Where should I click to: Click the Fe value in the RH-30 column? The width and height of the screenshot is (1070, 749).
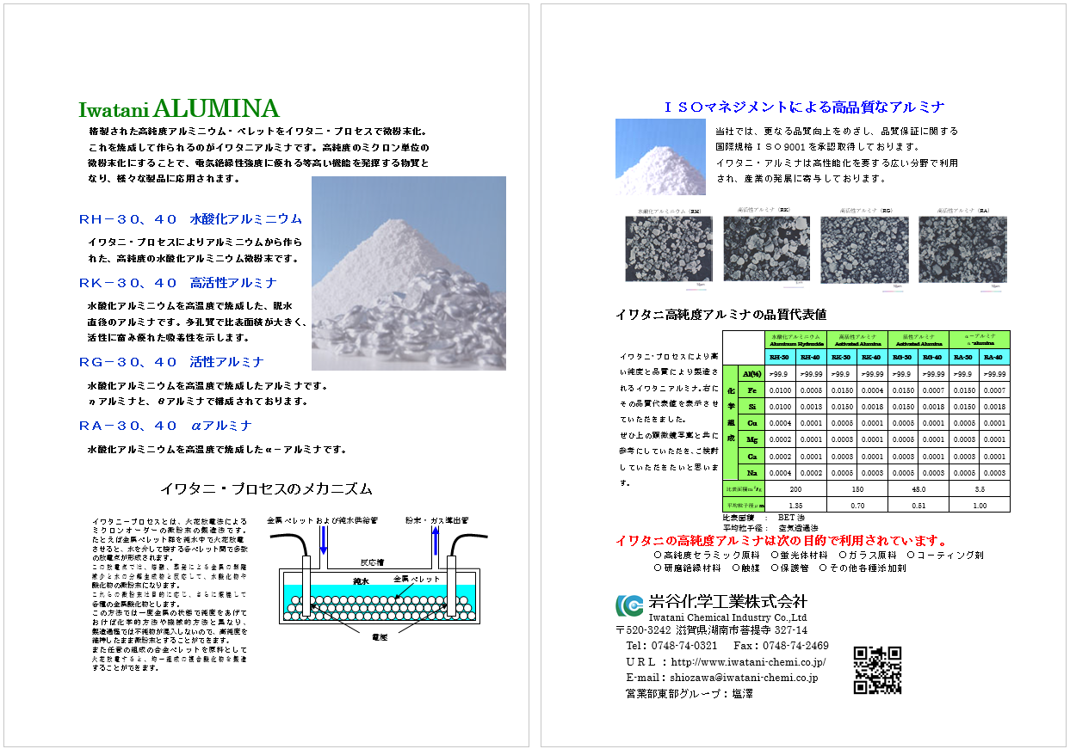tap(780, 390)
